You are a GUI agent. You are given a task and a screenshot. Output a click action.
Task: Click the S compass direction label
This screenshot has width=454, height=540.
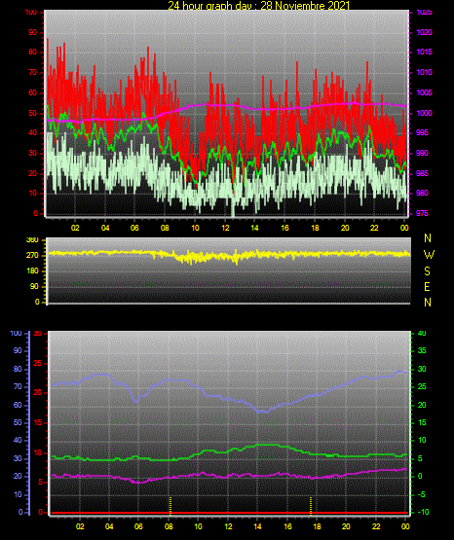click(427, 271)
